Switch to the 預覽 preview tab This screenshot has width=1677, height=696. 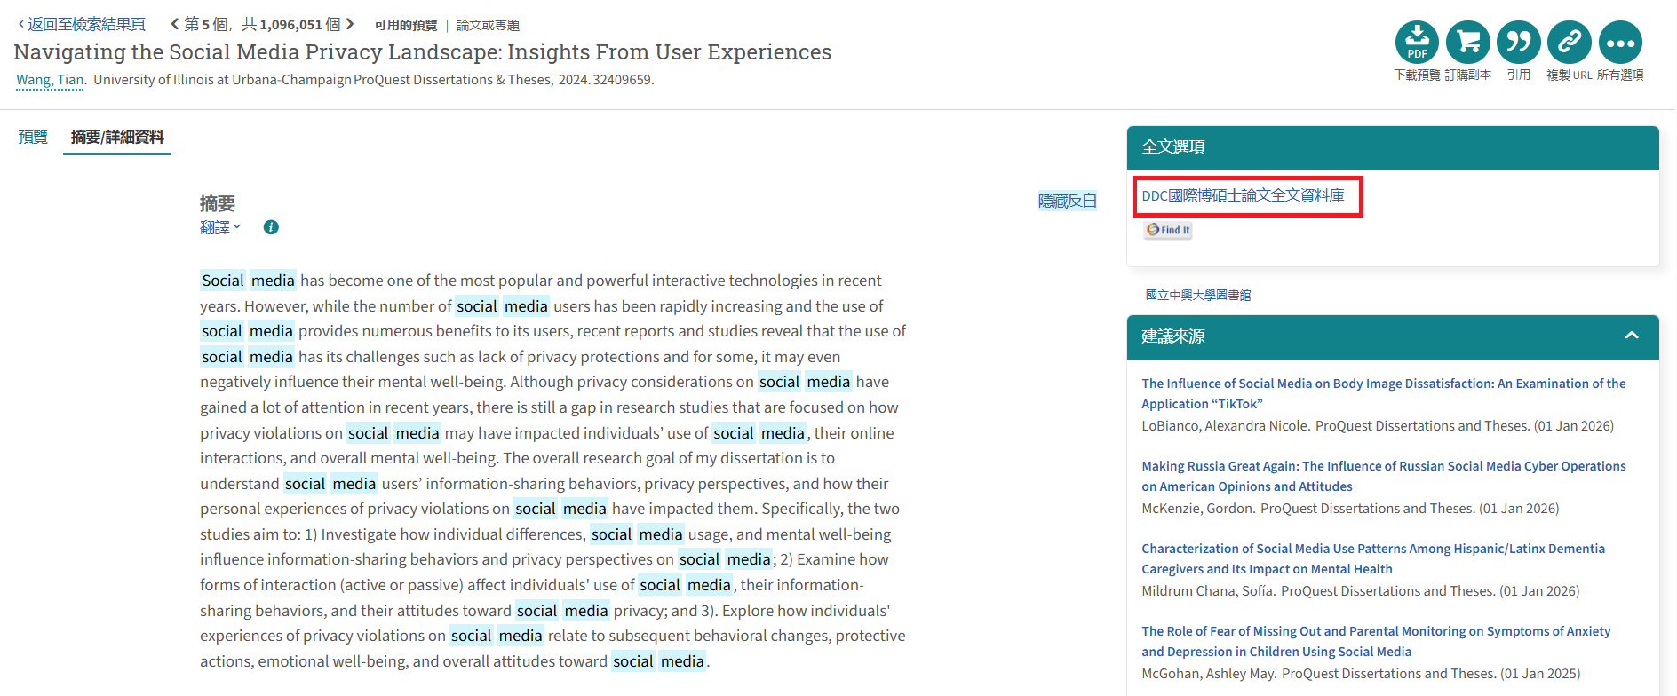click(33, 137)
